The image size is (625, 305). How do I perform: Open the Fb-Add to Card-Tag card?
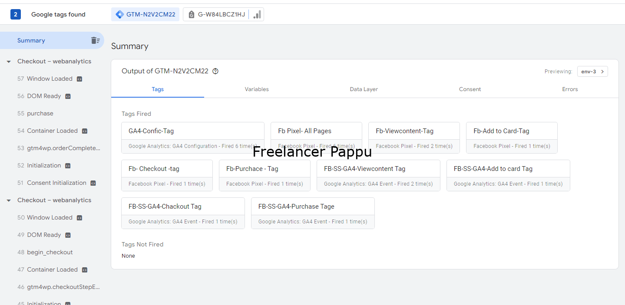pos(512,138)
